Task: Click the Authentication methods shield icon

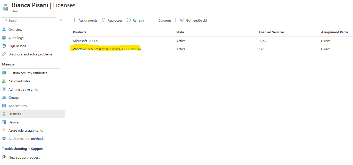Action: 4,139
